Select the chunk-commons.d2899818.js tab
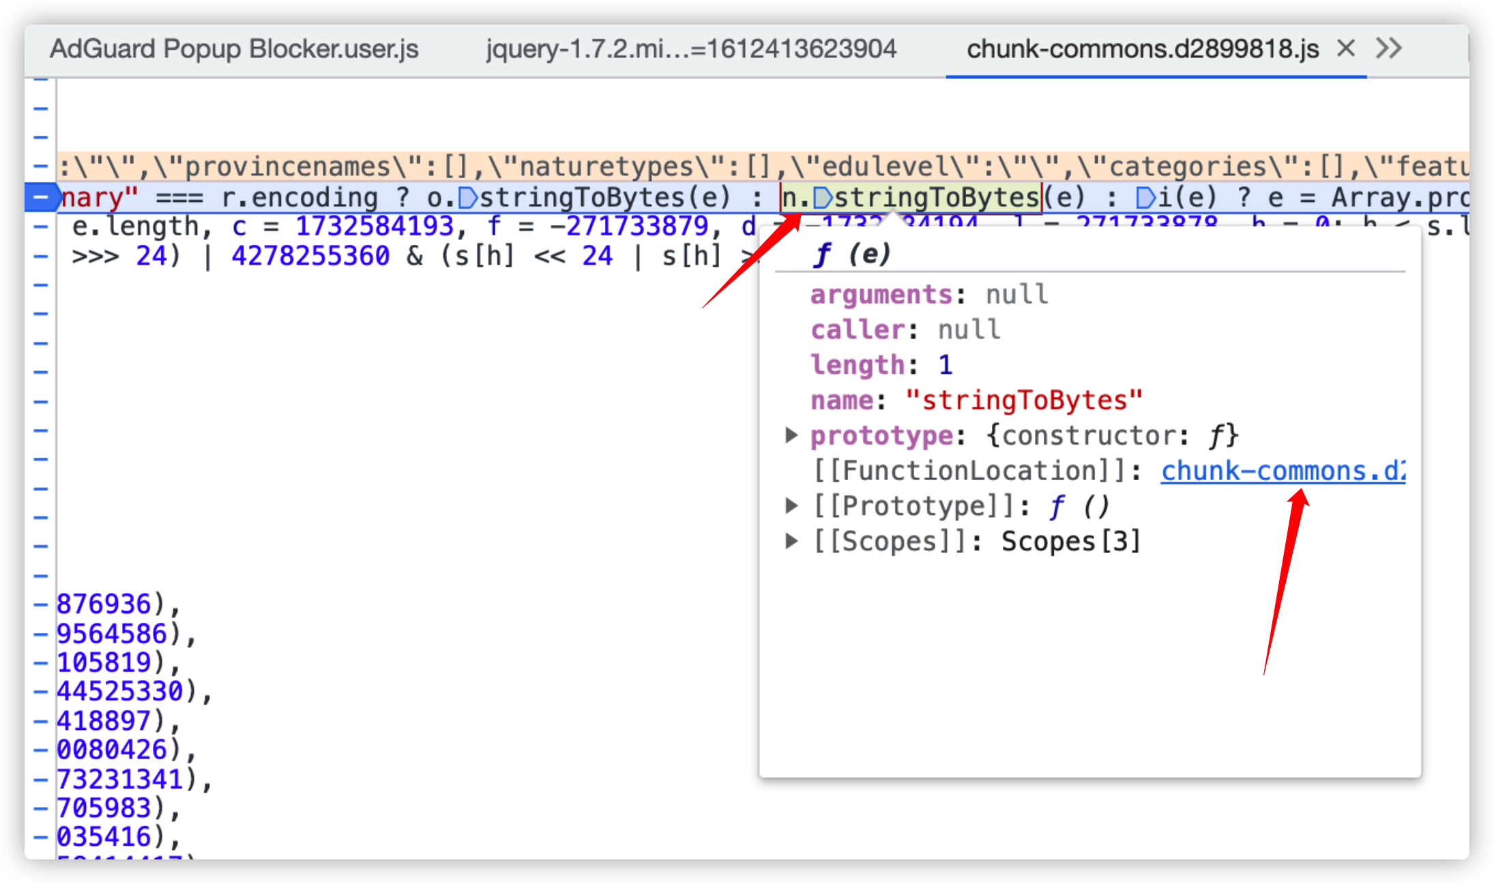The image size is (1494, 884). tap(1143, 49)
